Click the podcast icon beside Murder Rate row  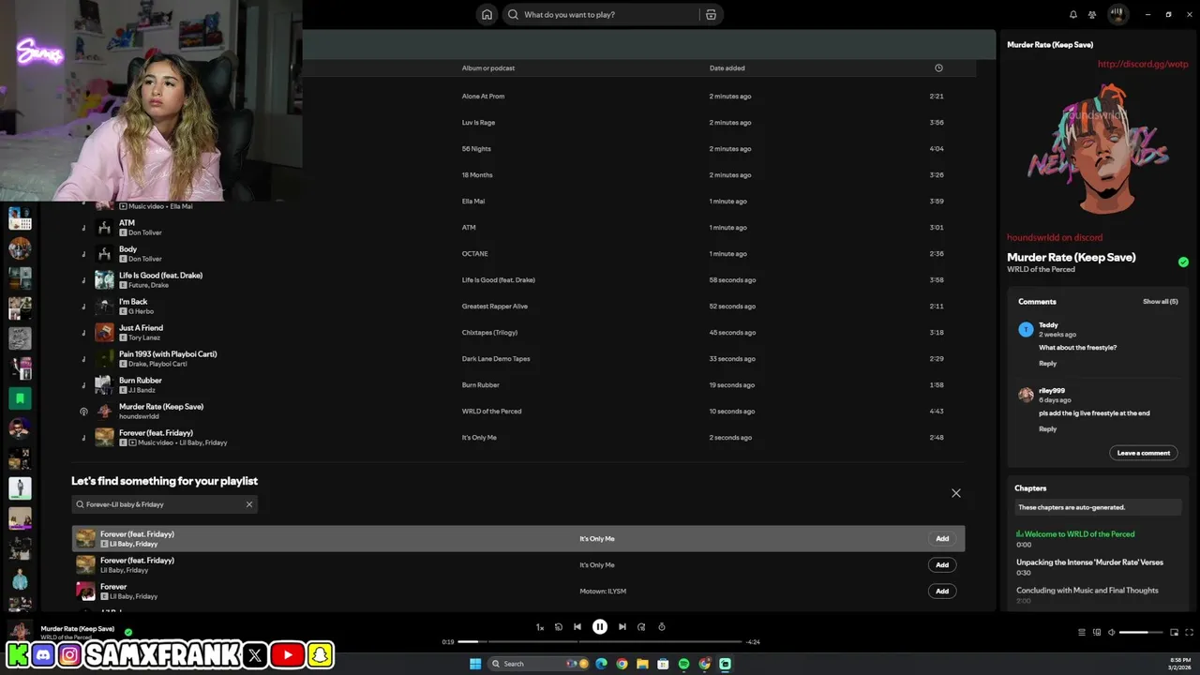83,412
